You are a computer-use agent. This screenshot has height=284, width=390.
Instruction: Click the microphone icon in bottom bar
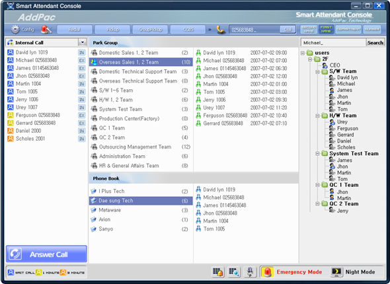coord(250,272)
